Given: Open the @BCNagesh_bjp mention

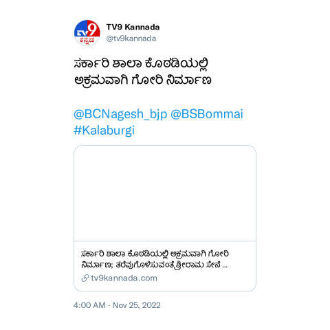Looking at the screenshot, I should click(120, 114).
